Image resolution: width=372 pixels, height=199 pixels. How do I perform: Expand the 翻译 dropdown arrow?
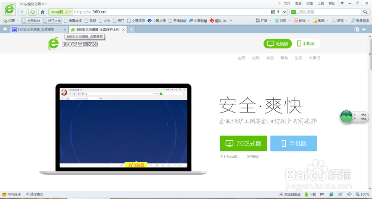point(309,20)
